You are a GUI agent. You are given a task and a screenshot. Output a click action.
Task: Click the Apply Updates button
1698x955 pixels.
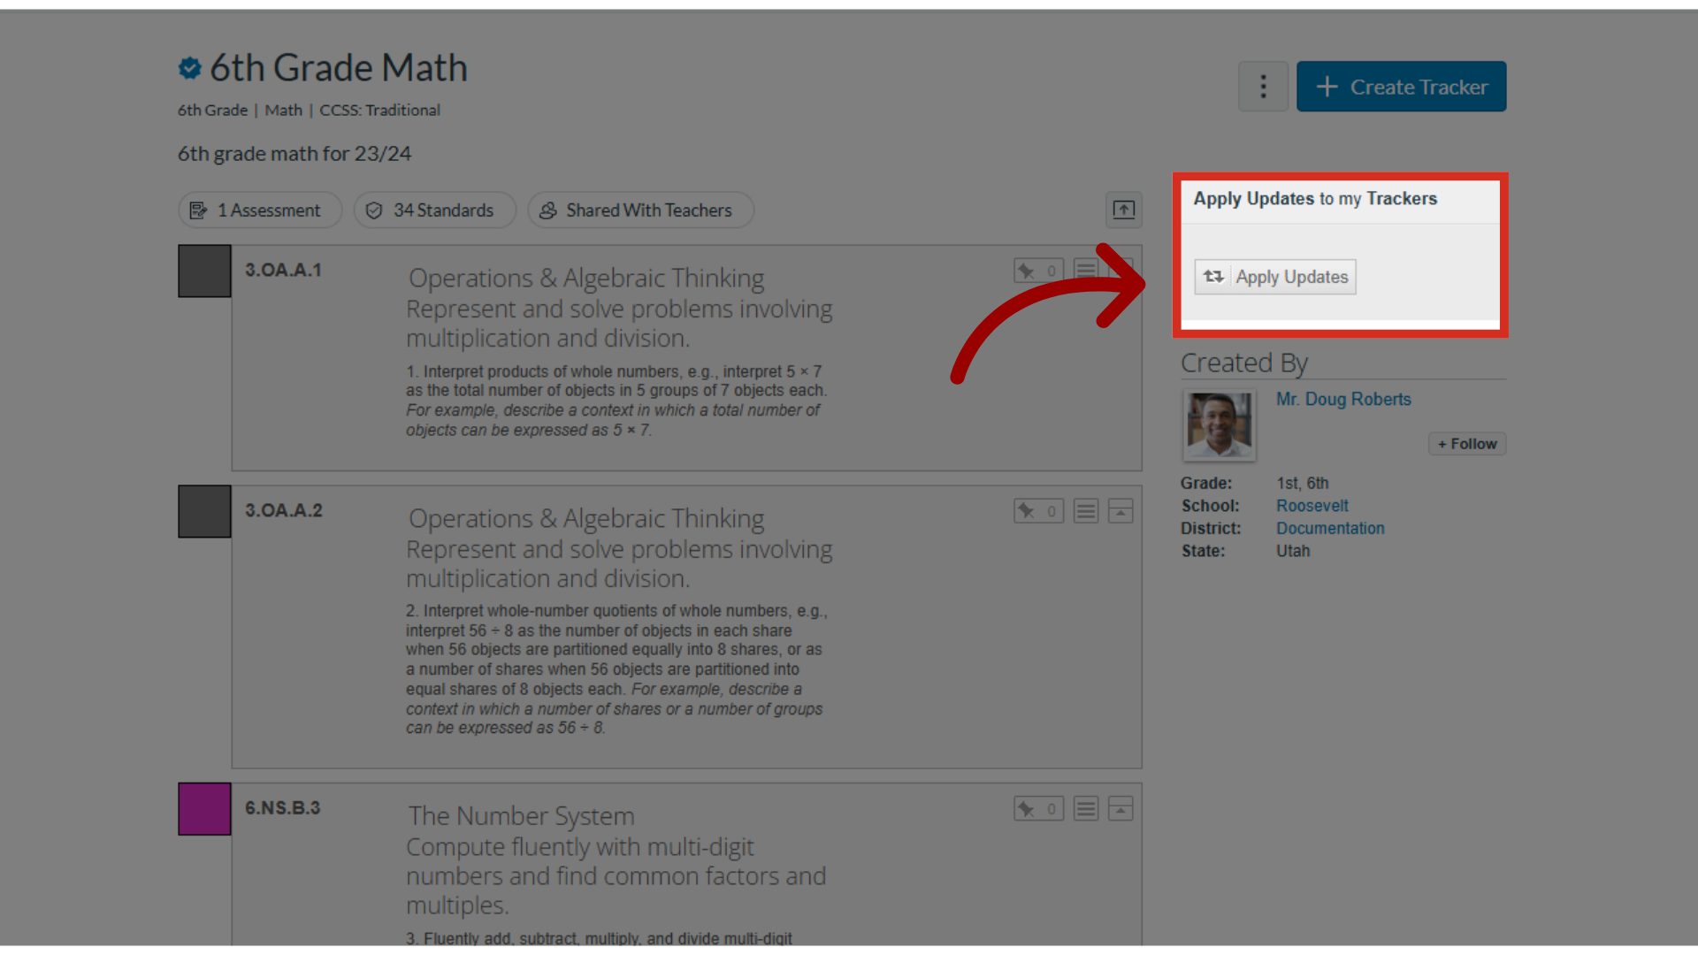click(x=1275, y=277)
